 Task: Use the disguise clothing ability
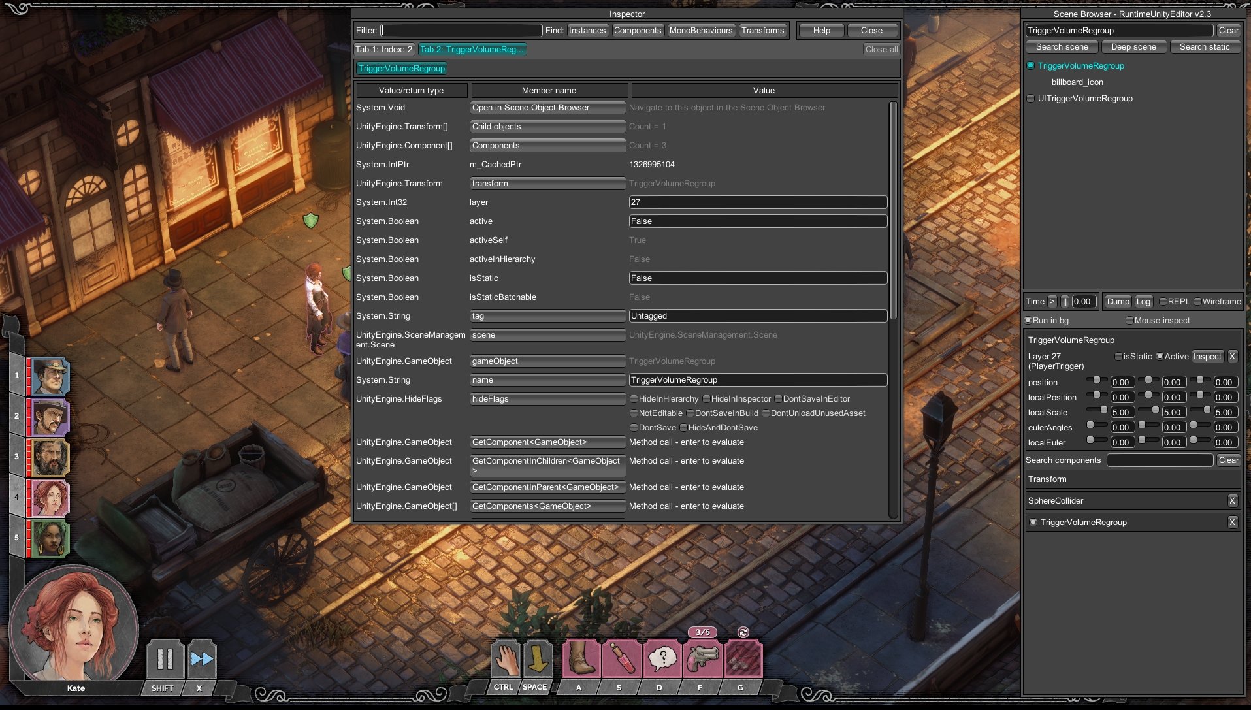(x=743, y=659)
